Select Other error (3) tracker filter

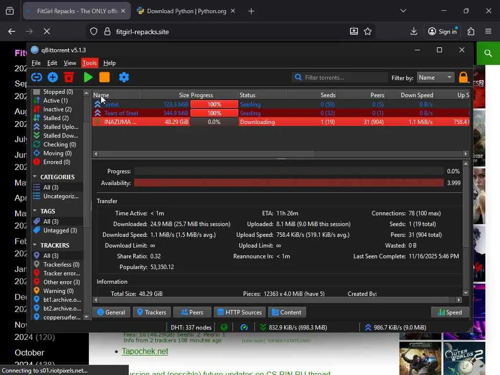(58, 282)
